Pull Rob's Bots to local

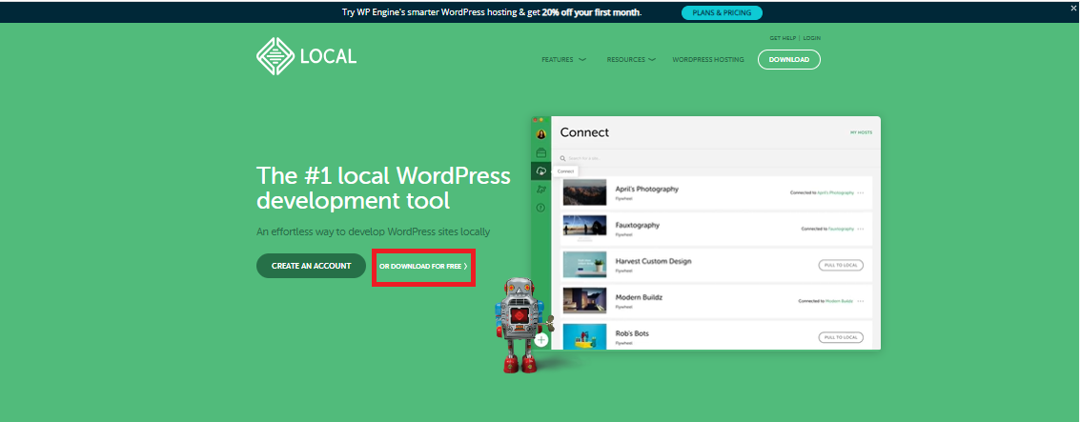tap(841, 337)
